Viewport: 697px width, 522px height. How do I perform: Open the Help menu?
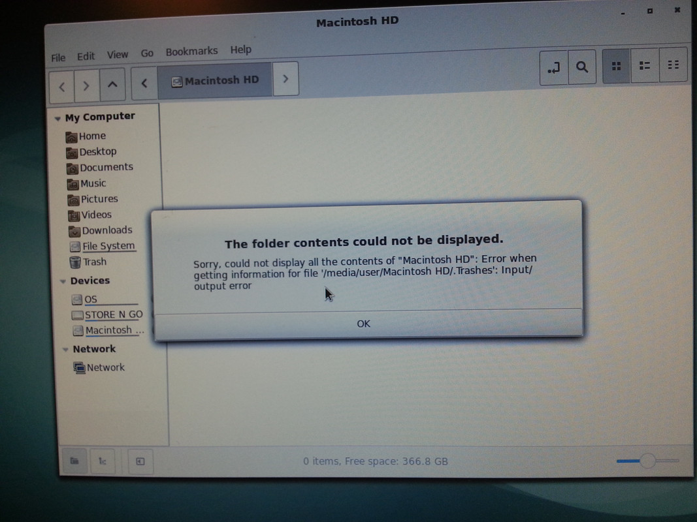pos(241,50)
